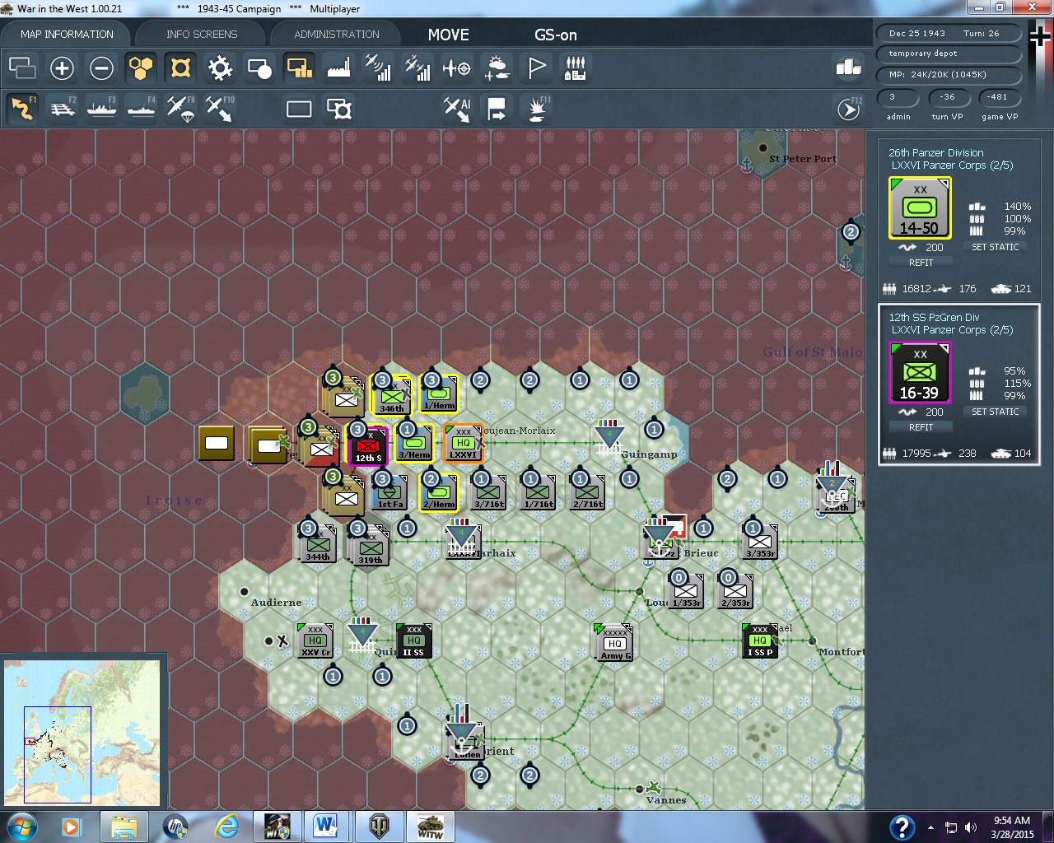The width and height of the screenshot is (1054, 843).
Task: Toggle the factory overlay icon
Action: pos(338,68)
